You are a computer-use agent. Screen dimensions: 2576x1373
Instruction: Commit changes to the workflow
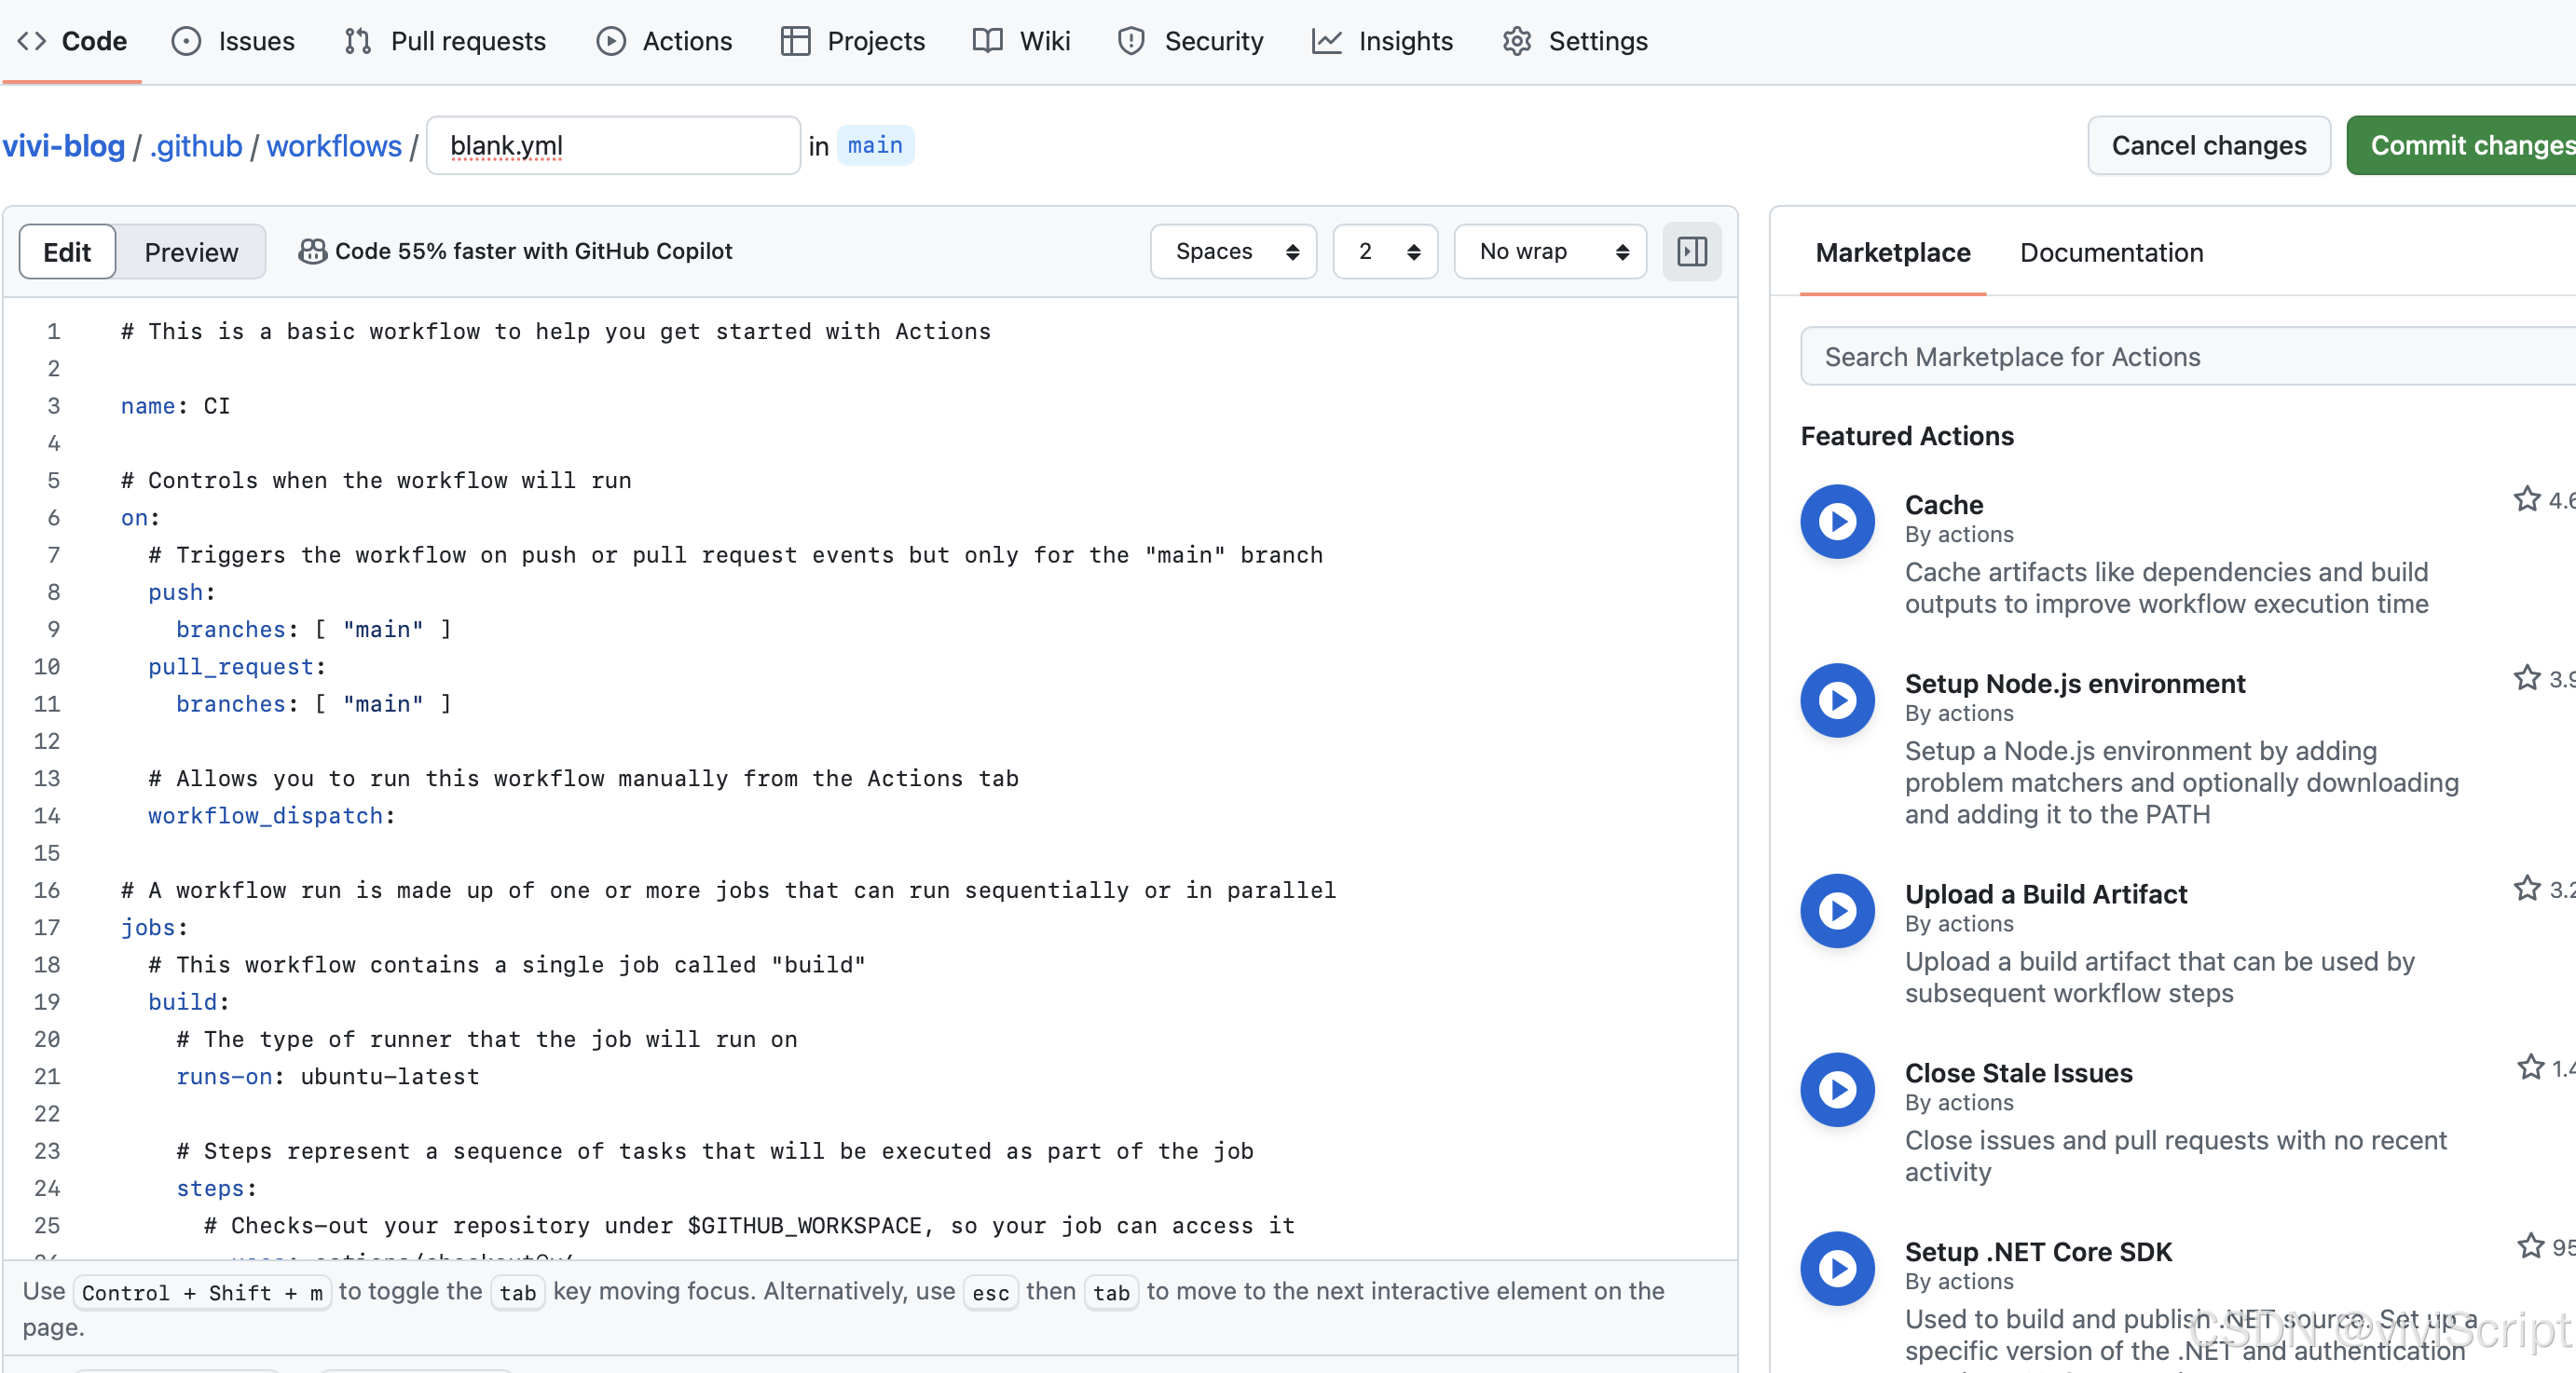click(x=2462, y=146)
